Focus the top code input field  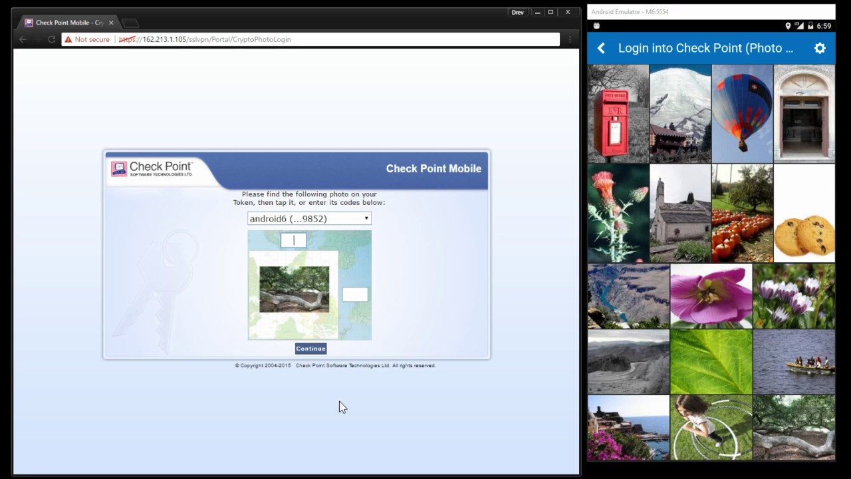[293, 240]
